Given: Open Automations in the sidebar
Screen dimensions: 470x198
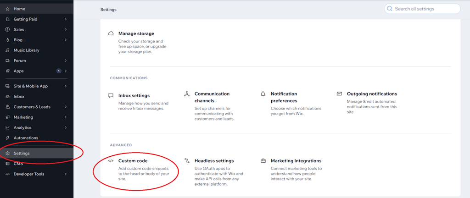Looking at the screenshot, I should 37,138.
